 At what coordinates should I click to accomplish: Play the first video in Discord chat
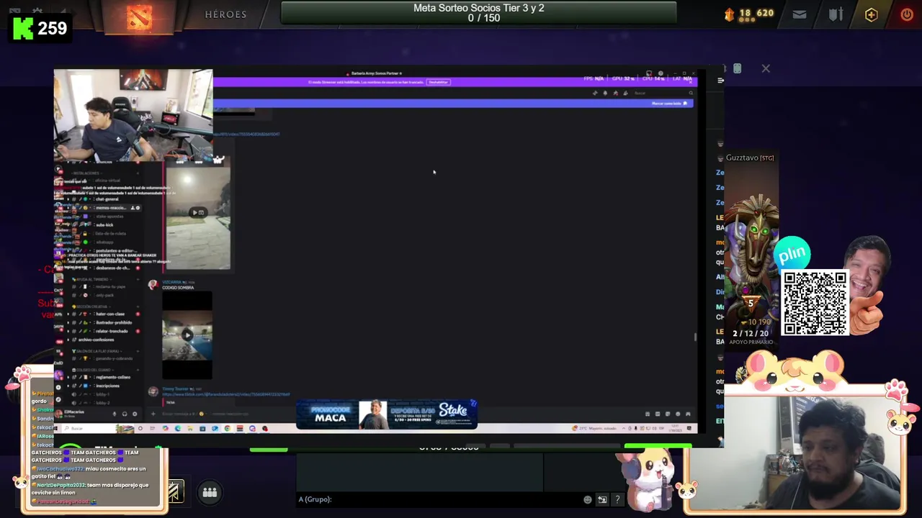point(197,212)
